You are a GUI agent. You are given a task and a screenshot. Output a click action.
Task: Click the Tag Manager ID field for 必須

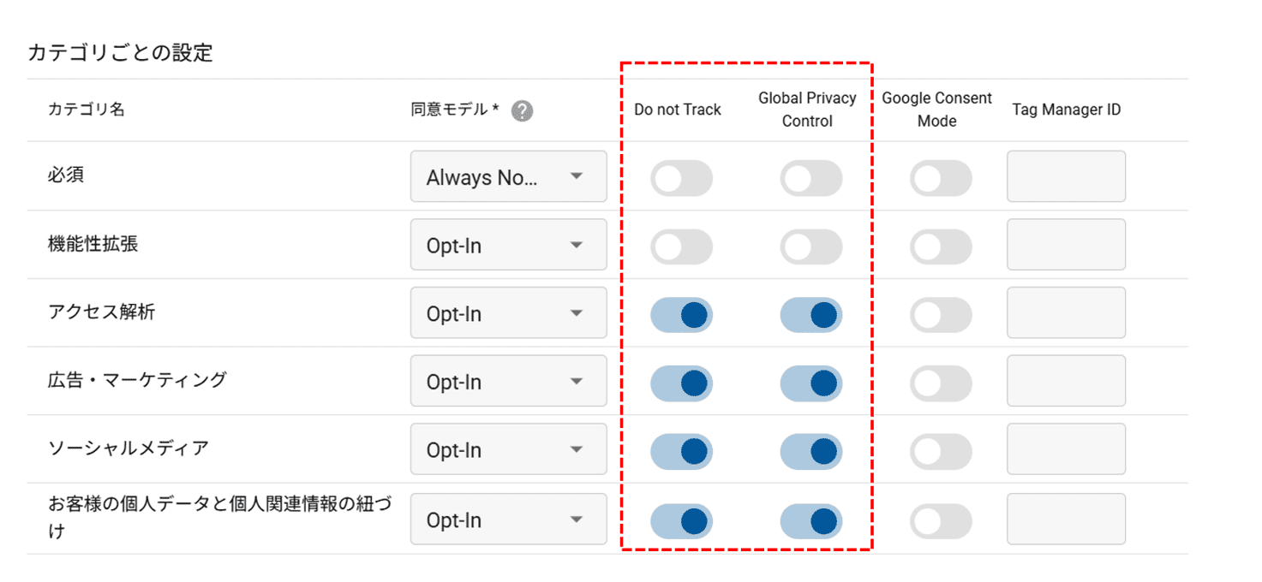tap(1066, 176)
